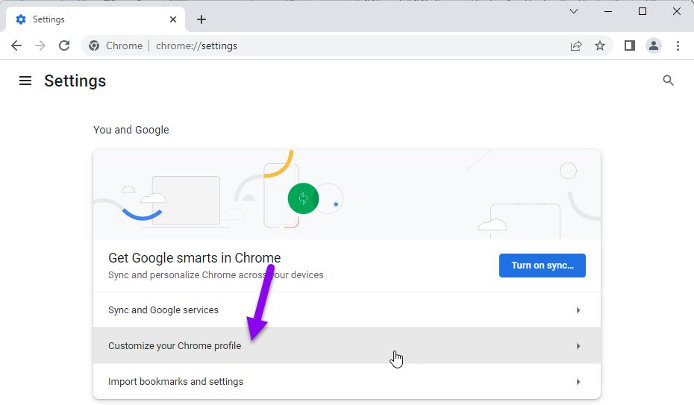Go back with the browser back arrow
The height and width of the screenshot is (405, 694).
coord(16,45)
